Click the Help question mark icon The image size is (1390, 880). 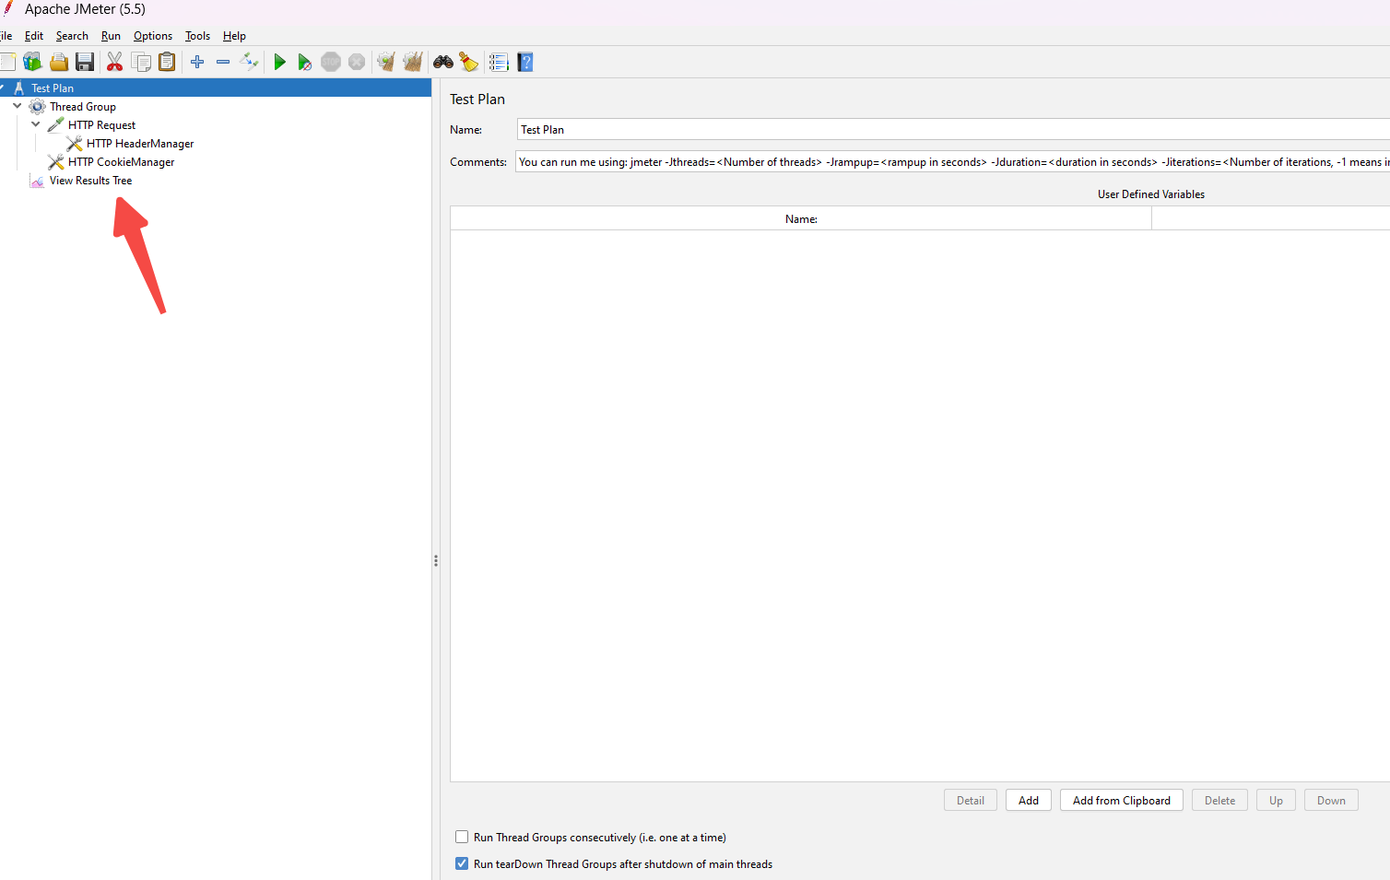(525, 62)
